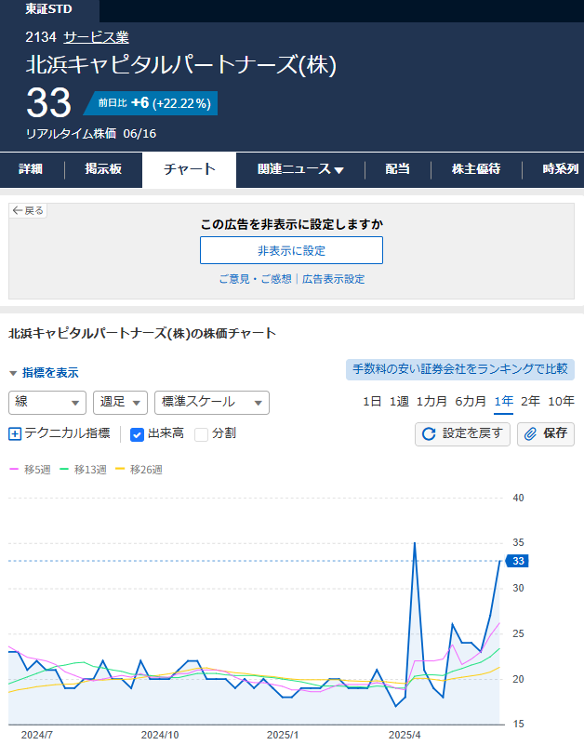Screen dimensions: 584x745
Task: Click the 移26週 legend entry
Action: (x=139, y=470)
